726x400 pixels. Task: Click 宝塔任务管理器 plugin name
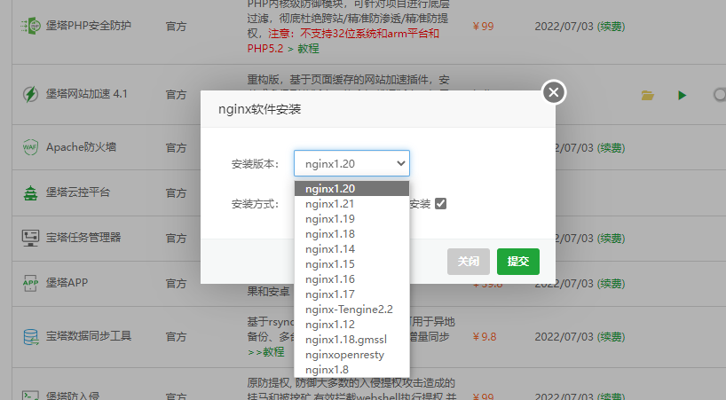[x=83, y=237]
